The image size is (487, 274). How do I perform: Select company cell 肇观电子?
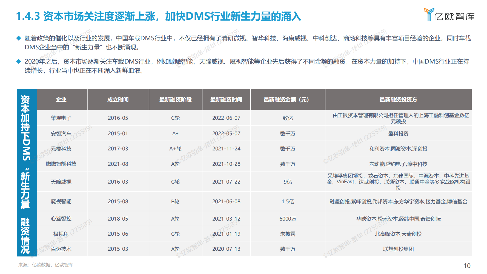tap(61, 118)
